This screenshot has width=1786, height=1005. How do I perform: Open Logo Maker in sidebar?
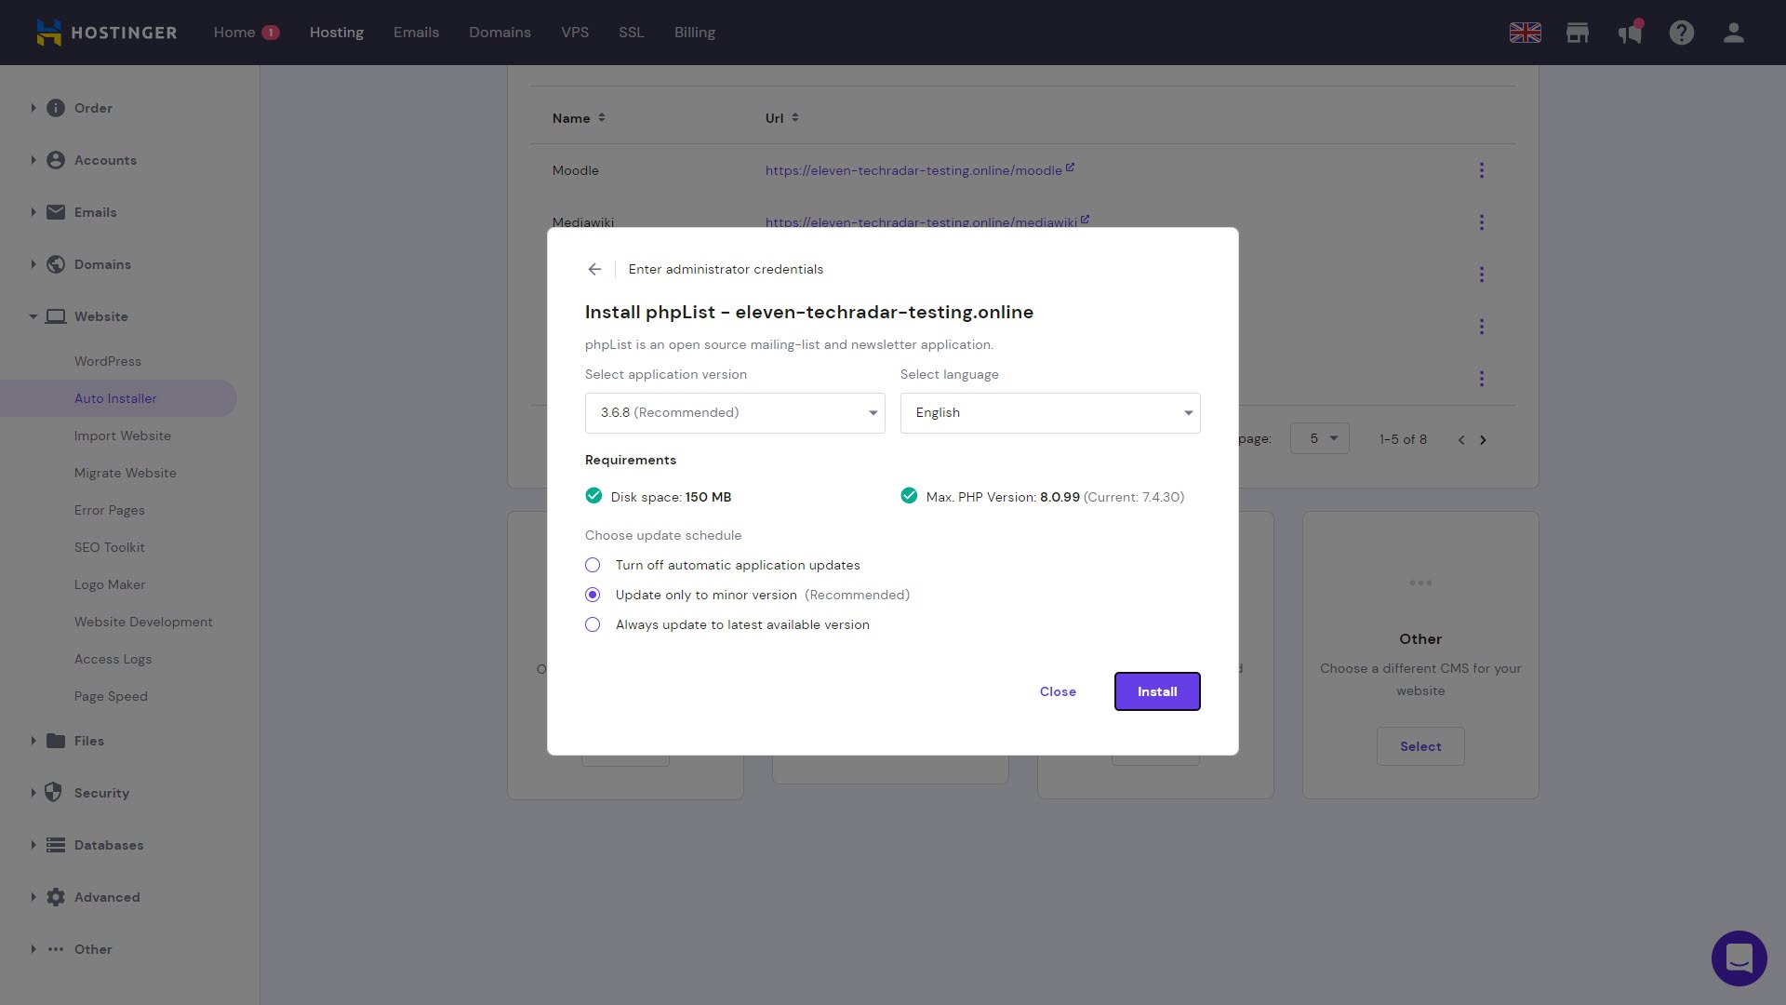coord(110,584)
